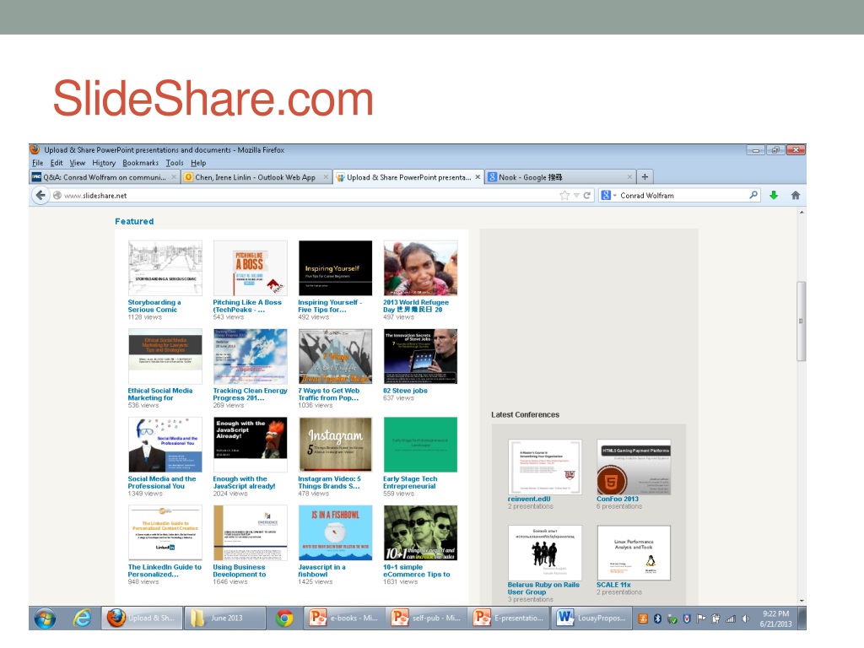Click the 9:22 PM clock
The width and height of the screenshot is (864, 648).
click(x=776, y=614)
